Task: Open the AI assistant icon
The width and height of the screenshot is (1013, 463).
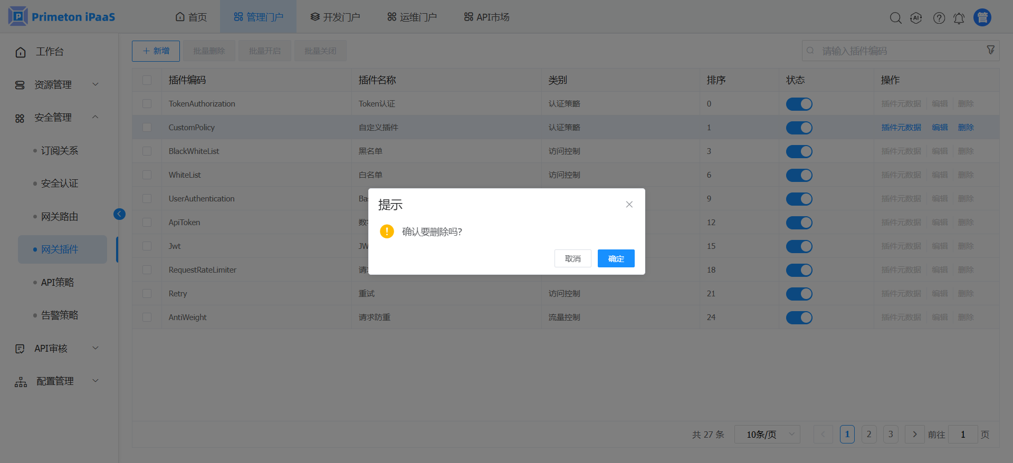Action: pyautogui.click(x=916, y=18)
